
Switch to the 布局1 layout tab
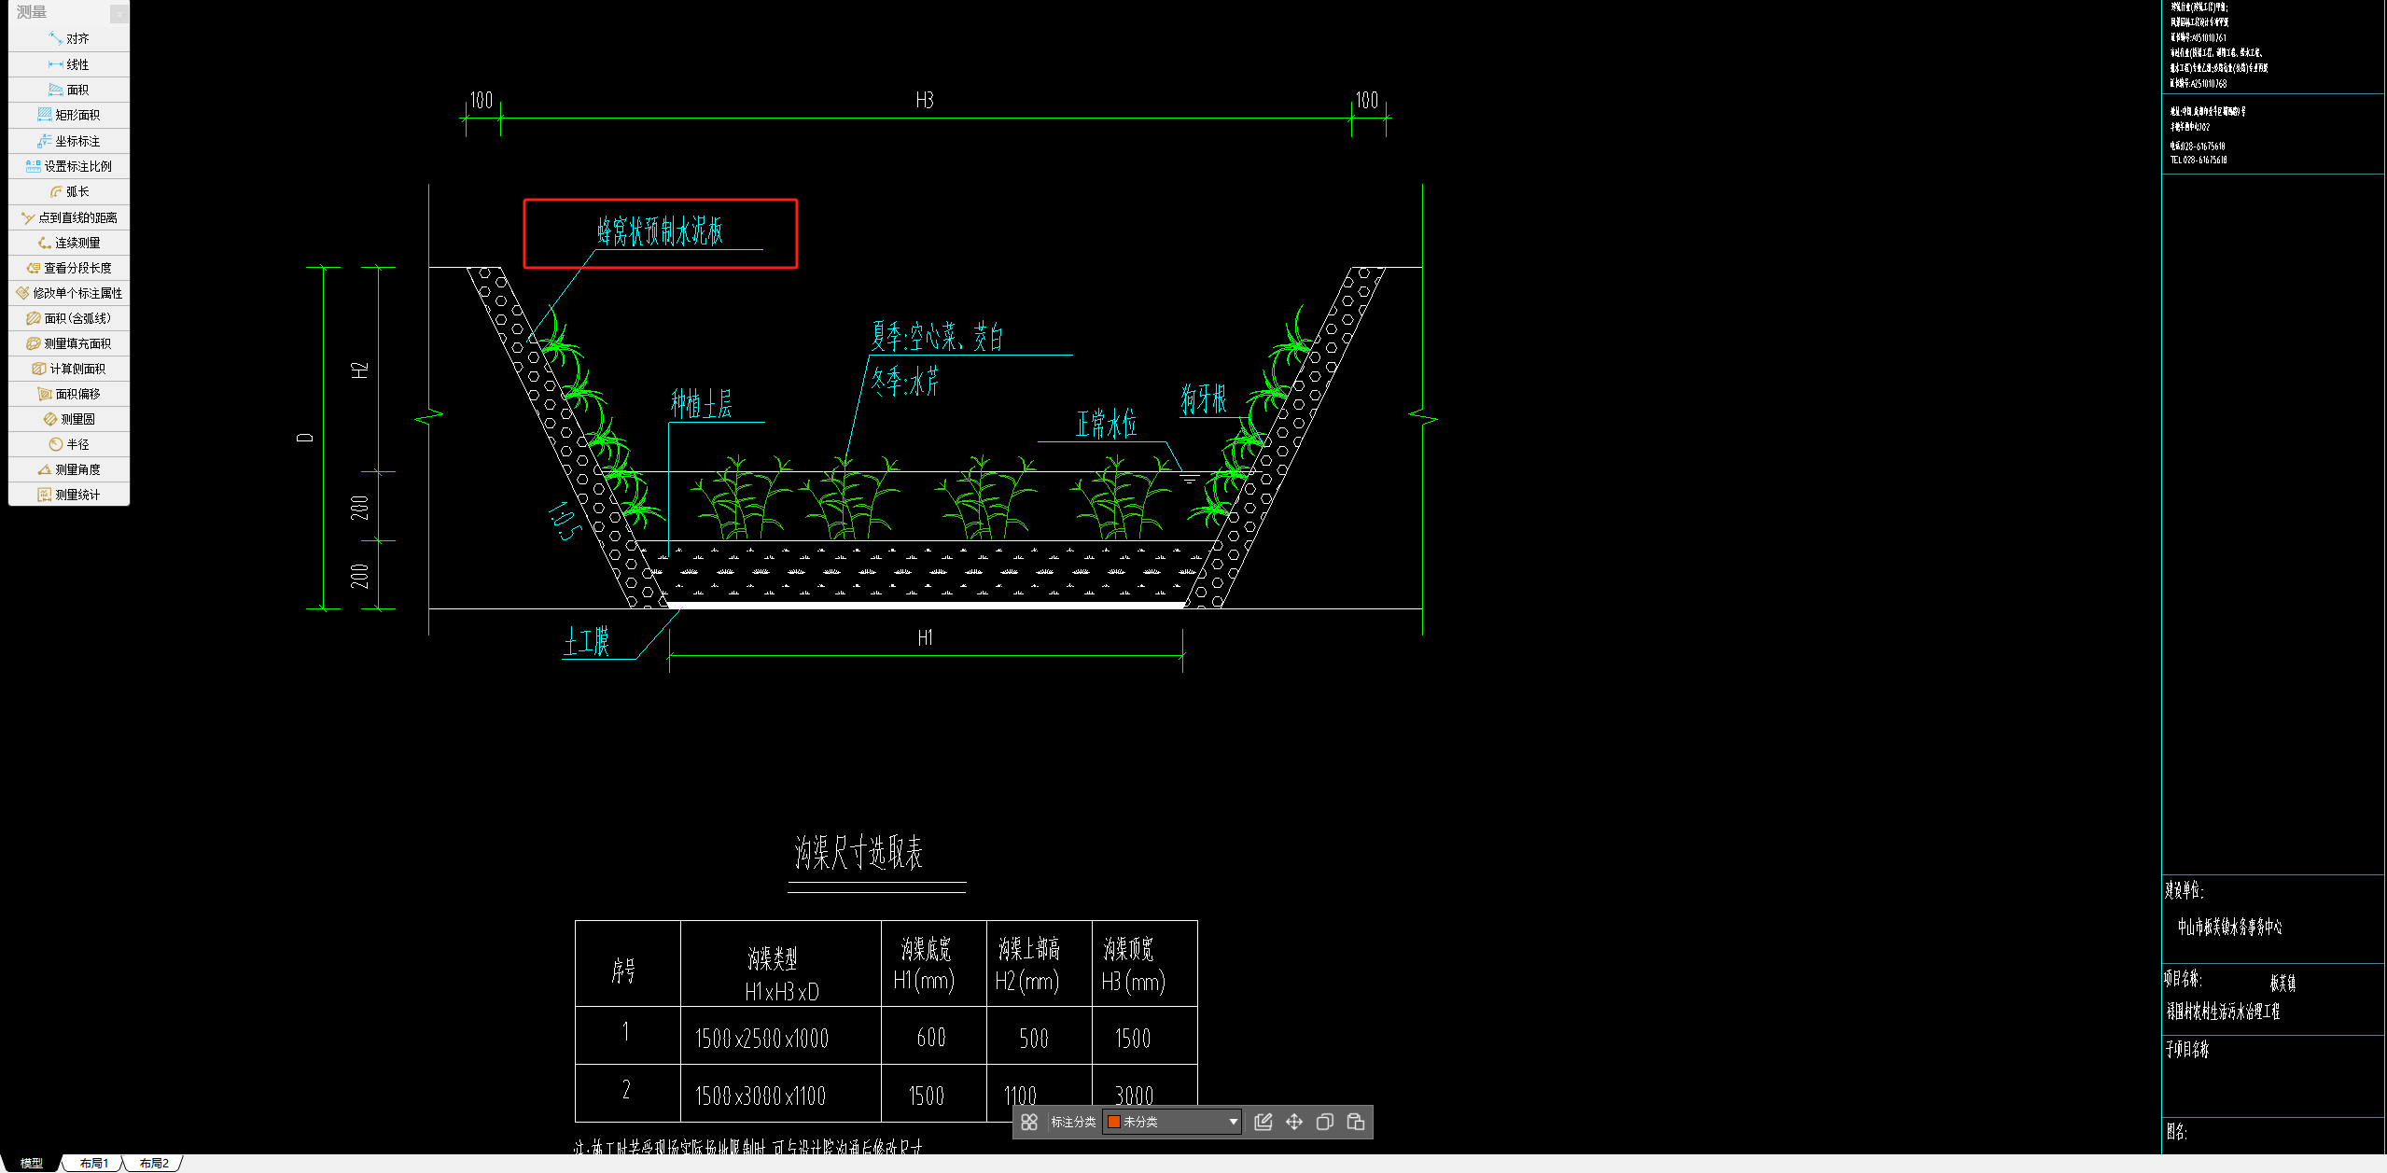[93, 1164]
